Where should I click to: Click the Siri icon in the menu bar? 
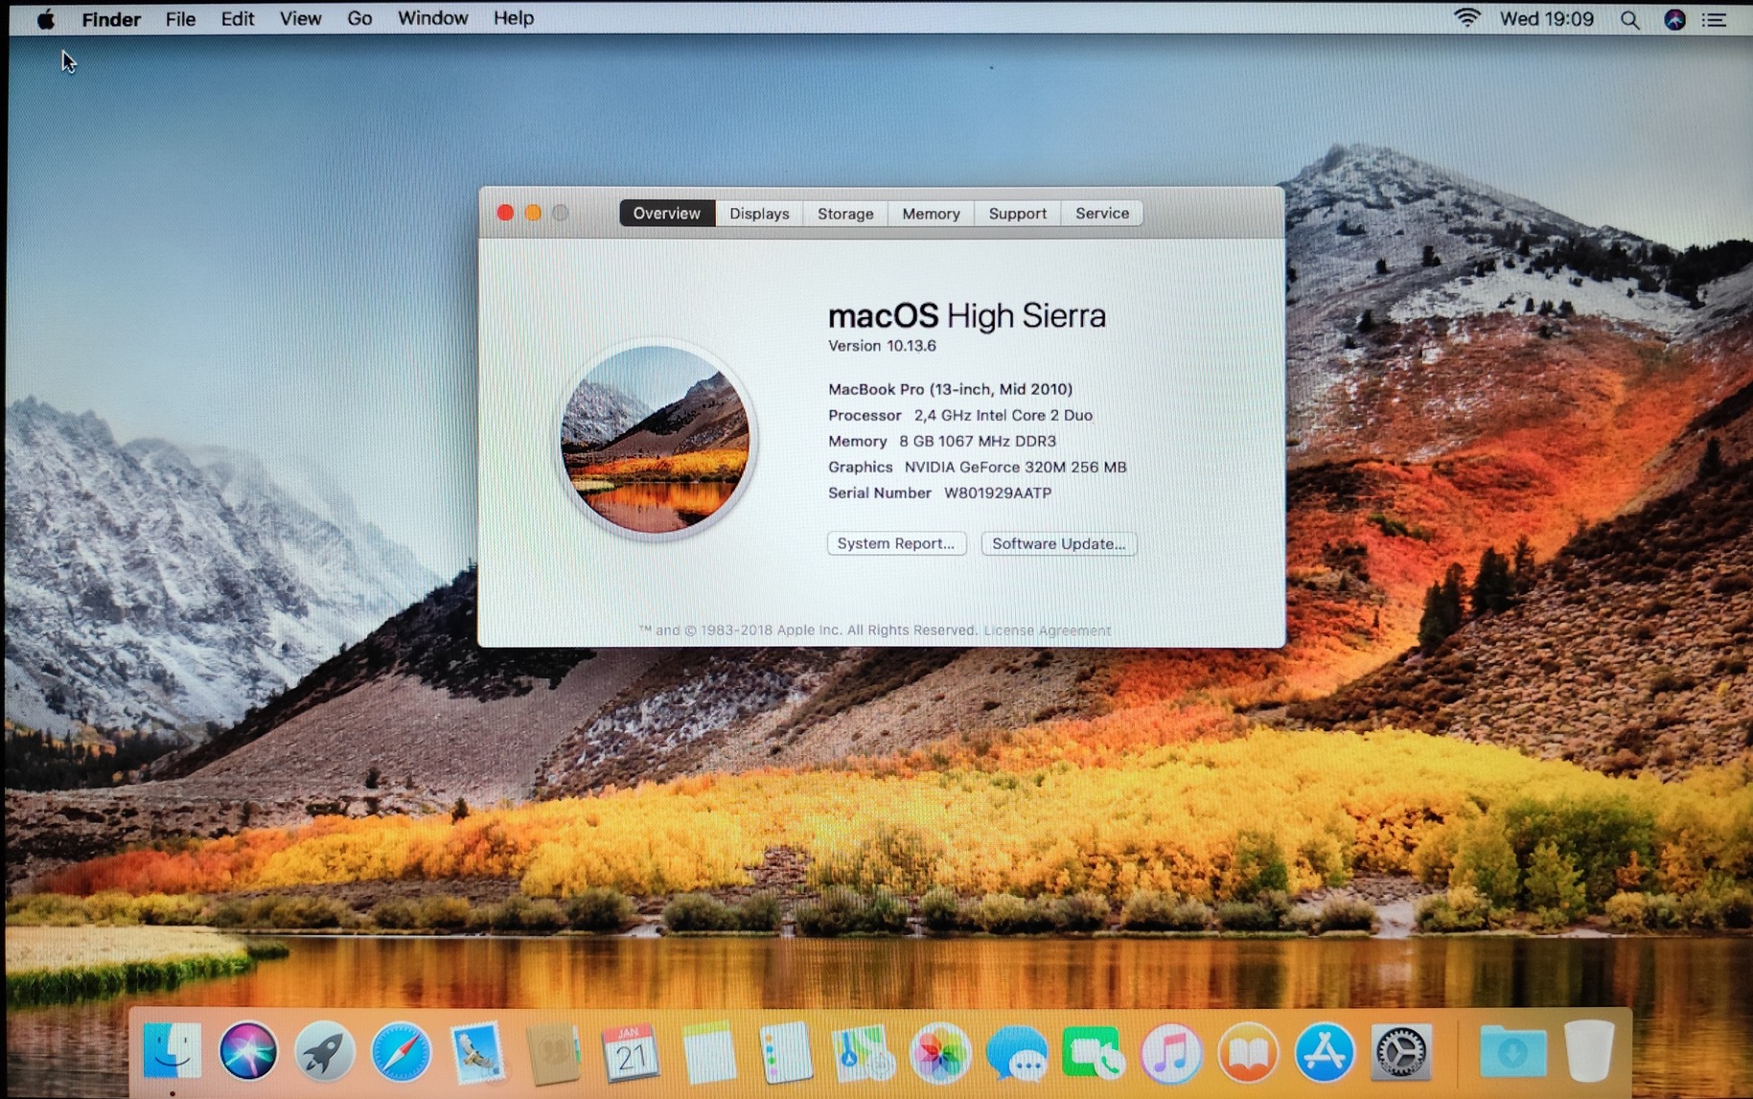tap(1674, 19)
